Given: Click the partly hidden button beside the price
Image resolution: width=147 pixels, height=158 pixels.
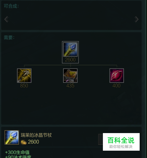Looking at the screenshot, I should (101, 139).
